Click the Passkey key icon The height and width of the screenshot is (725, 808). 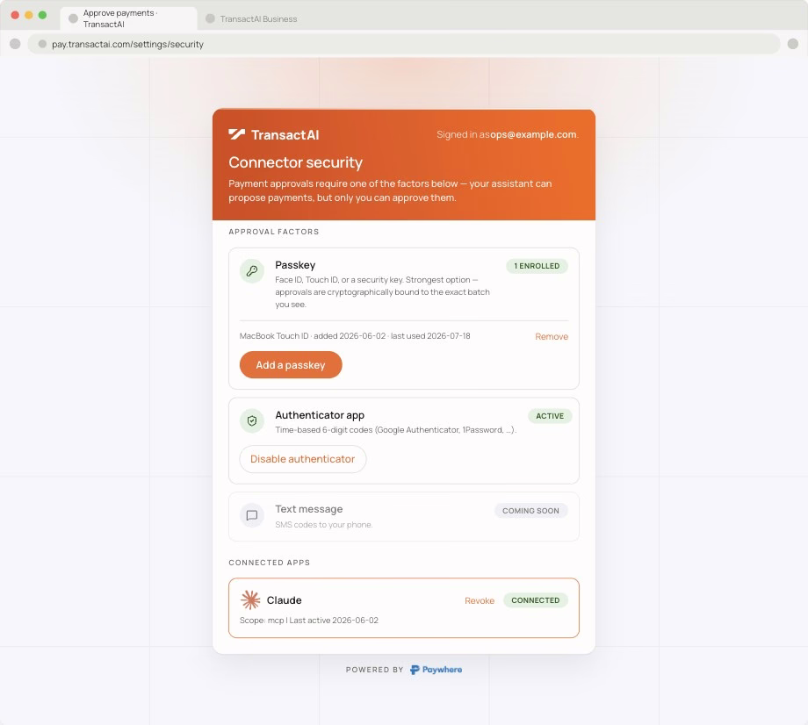tap(252, 271)
